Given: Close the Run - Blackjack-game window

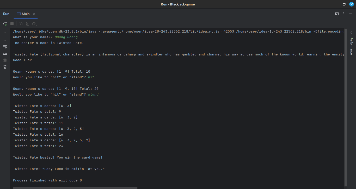Looking at the screenshot, I should pyautogui.click(x=351, y=4).
